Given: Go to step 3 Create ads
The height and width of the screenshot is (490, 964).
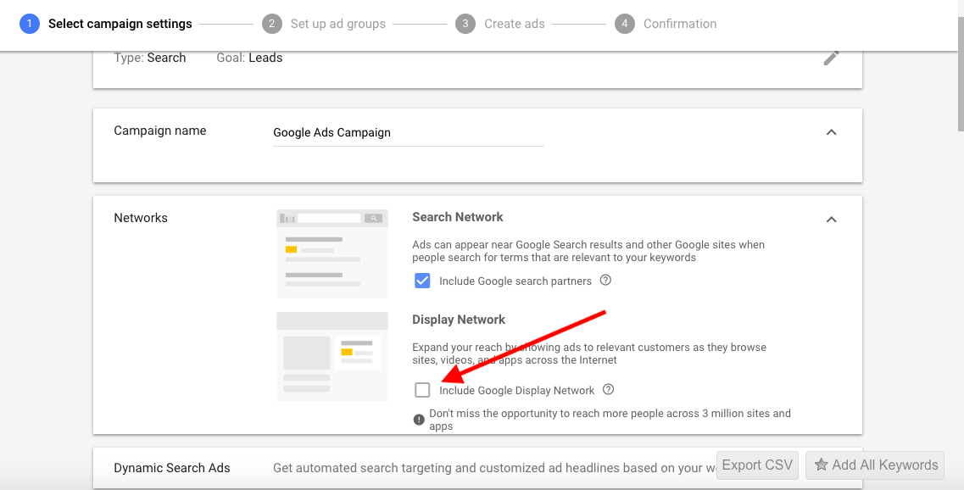Looking at the screenshot, I should [x=500, y=24].
